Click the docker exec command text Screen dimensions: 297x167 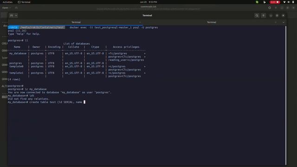pyautogui.click(x=114, y=27)
